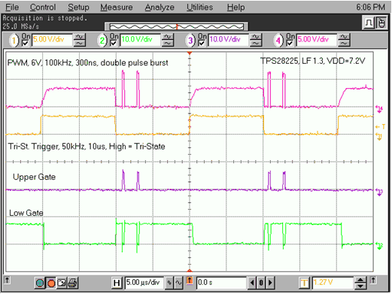Click the 6:06 PM clock display
392x294 pixels.
pos(370,8)
